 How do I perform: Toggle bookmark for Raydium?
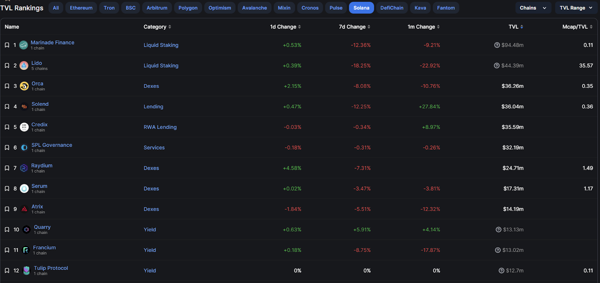7,168
